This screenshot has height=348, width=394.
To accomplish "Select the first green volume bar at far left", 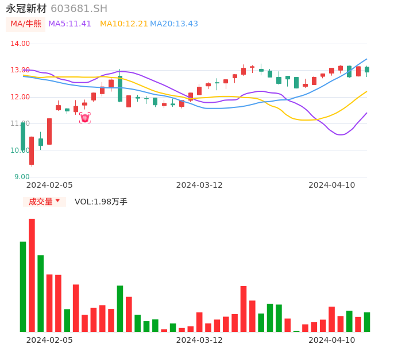I will [x=23, y=287].
